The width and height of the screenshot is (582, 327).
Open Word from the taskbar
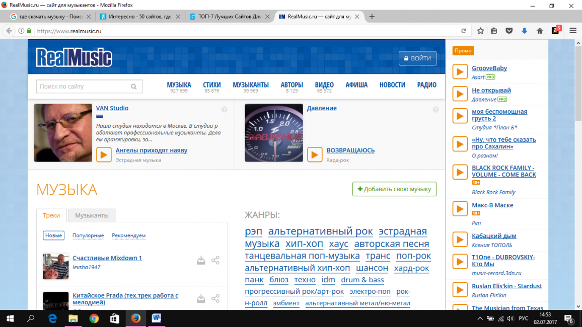pos(156,318)
